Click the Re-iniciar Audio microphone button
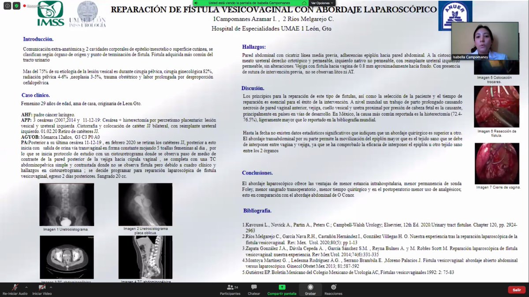The height and width of the screenshot is (297, 529). pyautogui.click(x=15, y=290)
